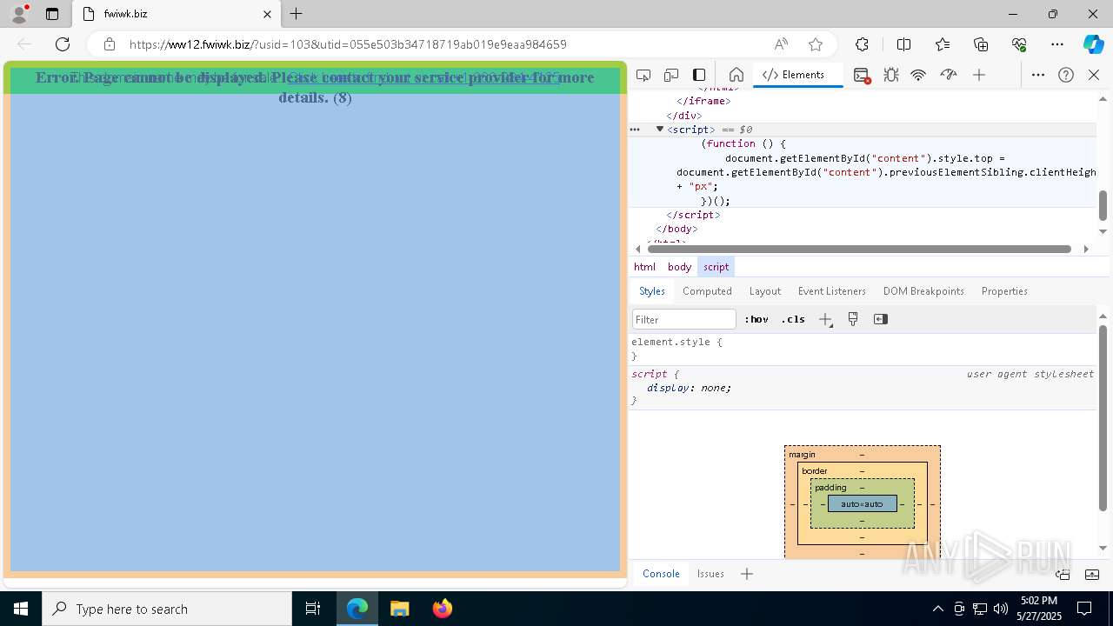The width and height of the screenshot is (1113, 626).
Task: Add a new style rule
Action: 826,319
